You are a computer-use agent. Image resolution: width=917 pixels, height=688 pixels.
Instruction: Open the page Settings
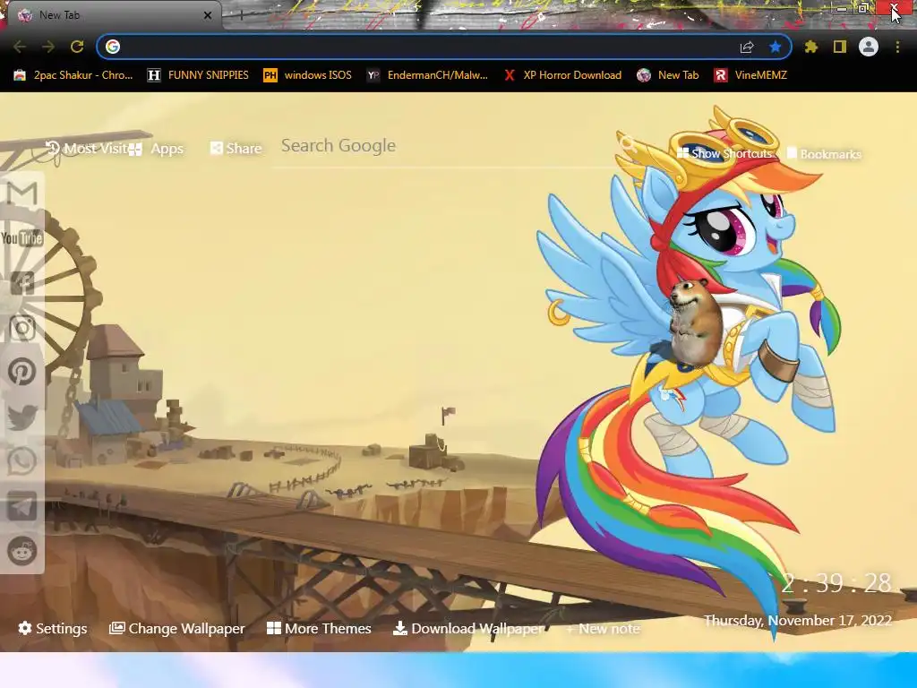[x=53, y=628]
